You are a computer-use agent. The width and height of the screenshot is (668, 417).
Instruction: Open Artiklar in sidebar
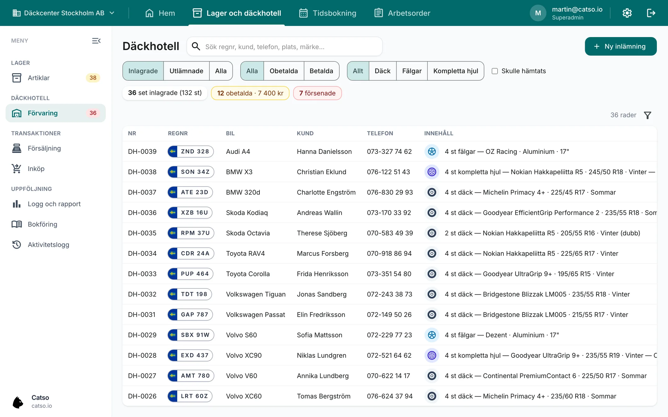pos(56,78)
